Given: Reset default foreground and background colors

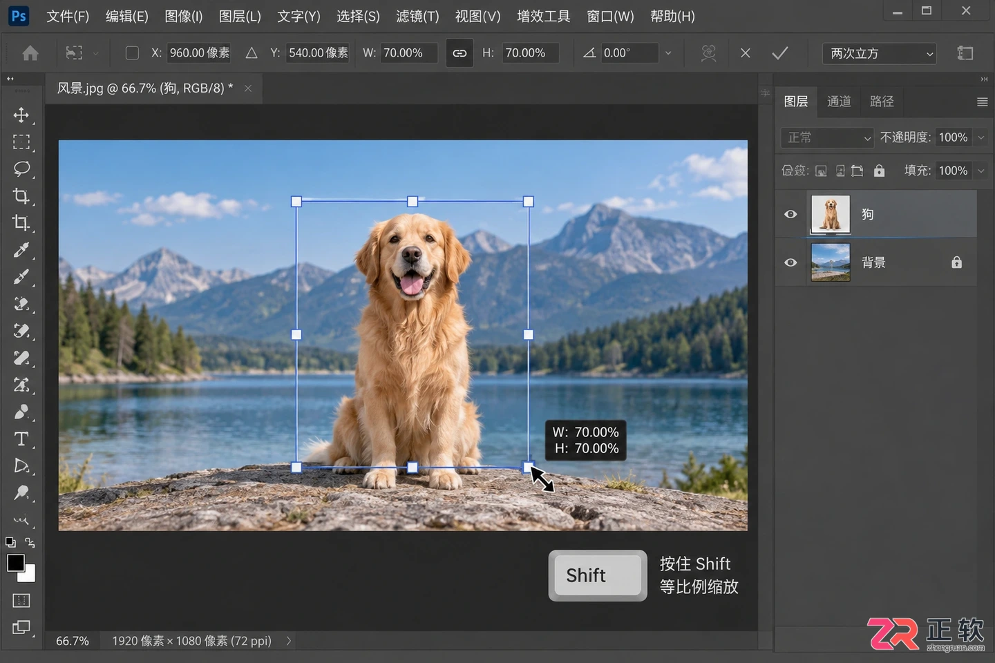Looking at the screenshot, I should point(10,542).
